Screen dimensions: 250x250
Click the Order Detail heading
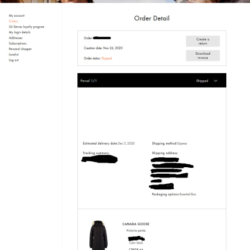click(x=152, y=18)
